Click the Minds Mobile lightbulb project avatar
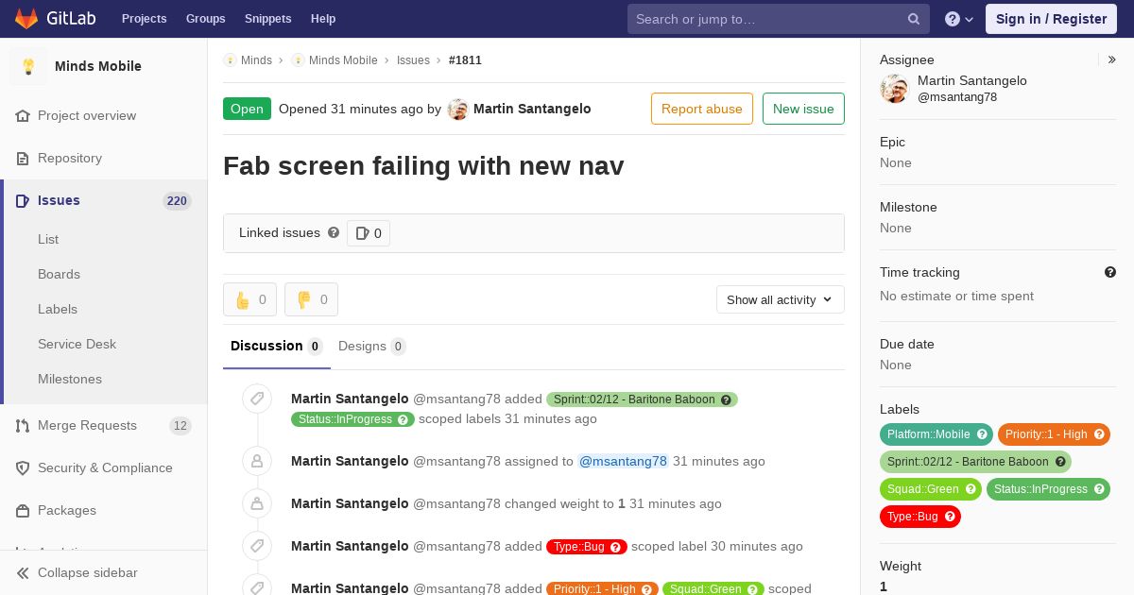The image size is (1134, 595). [x=28, y=66]
